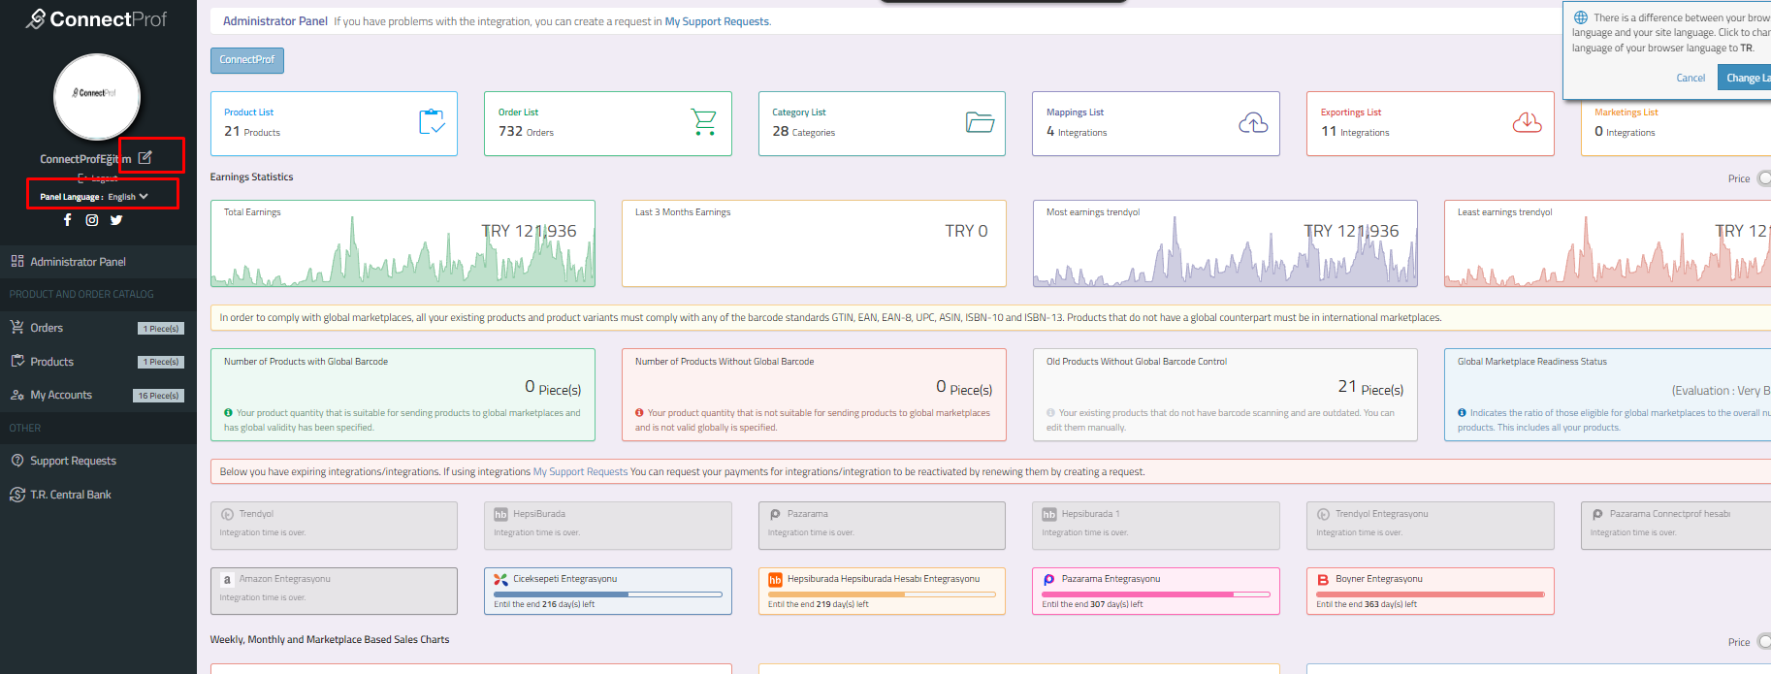Toggle the Price switch beside Earnings Statistics
The width and height of the screenshot is (1771, 674).
[x=1763, y=177]
